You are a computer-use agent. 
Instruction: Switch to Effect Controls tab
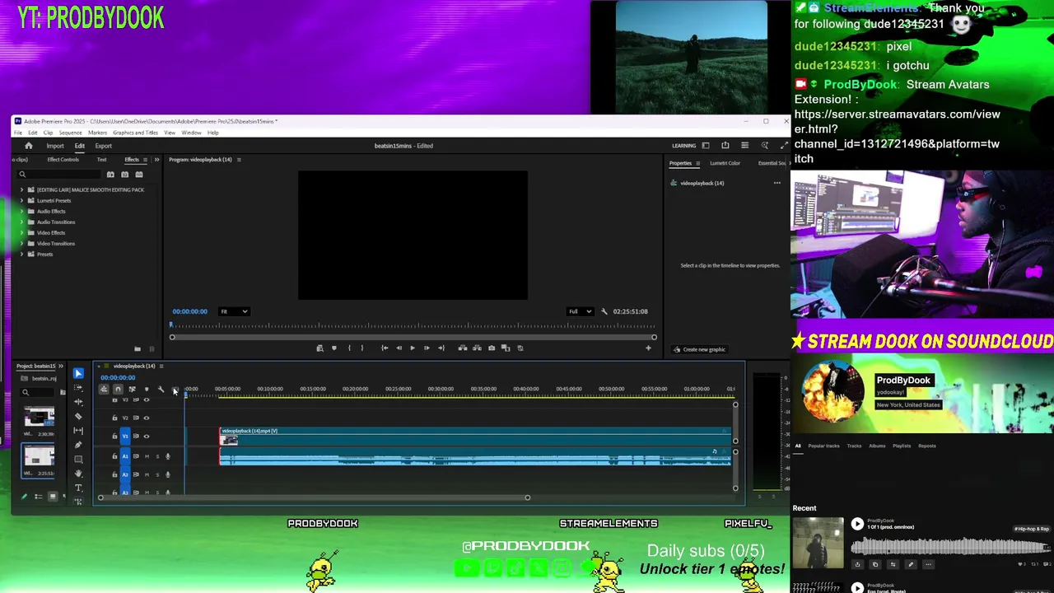(x=63, y=160)
